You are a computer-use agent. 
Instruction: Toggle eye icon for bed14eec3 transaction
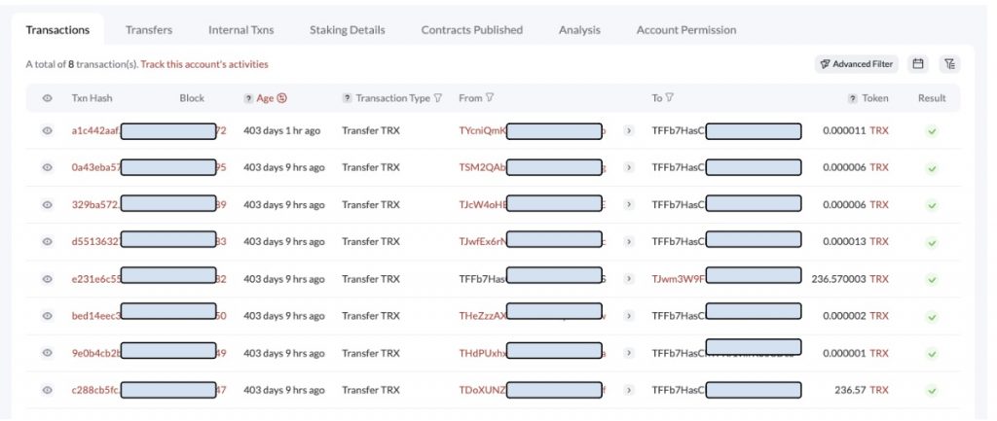pos(47,316)
